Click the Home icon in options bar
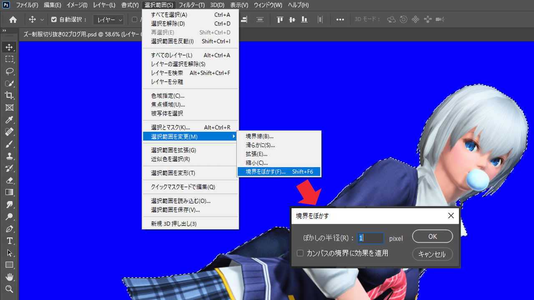 [x=13, y=20]
